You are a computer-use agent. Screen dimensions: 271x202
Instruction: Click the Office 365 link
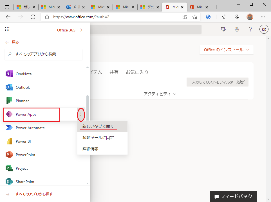[x=70, y=30]
